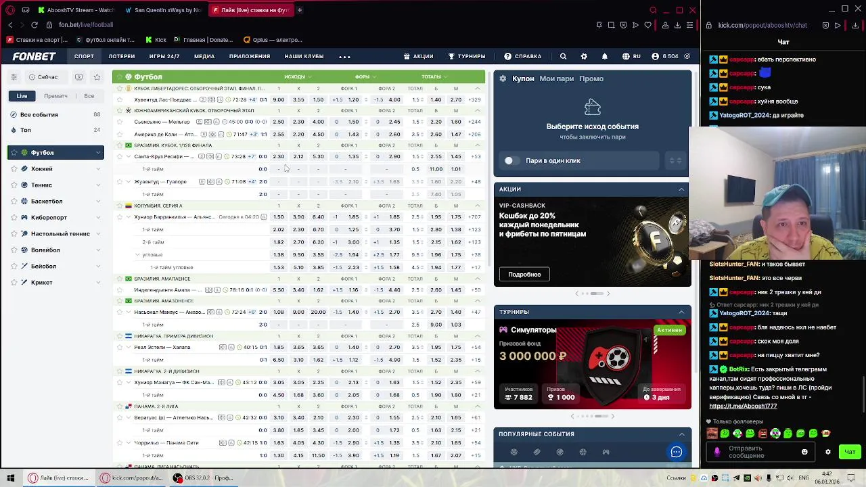Show previous Акции carousel slide
The image size is (866, 487).
[576, 294]
